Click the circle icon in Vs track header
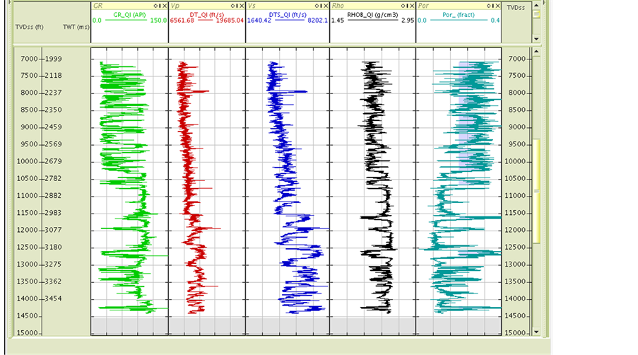The image size is (638, 355). pos(317,5)
